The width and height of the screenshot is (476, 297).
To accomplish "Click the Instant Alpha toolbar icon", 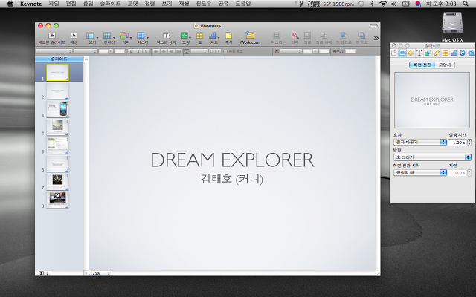I will point(295,36).
